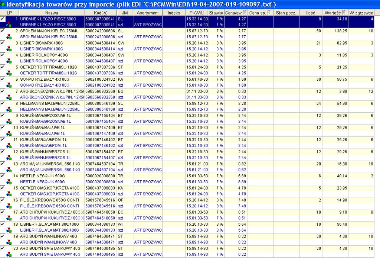Click the Stan pocz. column header

(286, 13)
